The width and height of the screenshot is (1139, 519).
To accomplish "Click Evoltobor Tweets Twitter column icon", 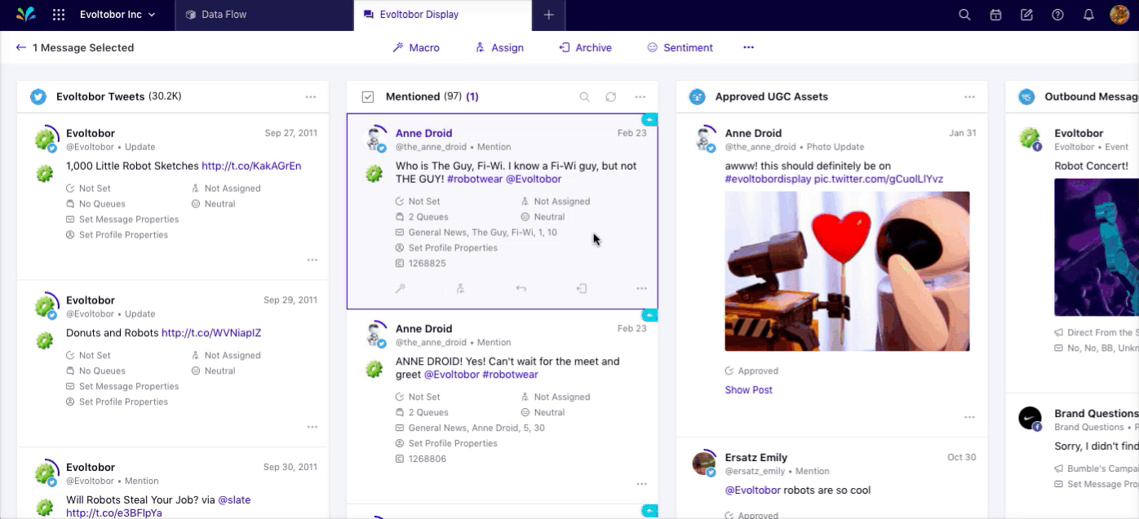I will (x=38, y=97).
